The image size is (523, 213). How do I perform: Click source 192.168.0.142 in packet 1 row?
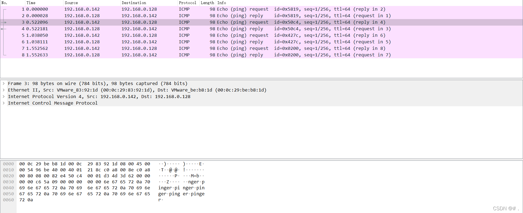click(x=82, y=9)
